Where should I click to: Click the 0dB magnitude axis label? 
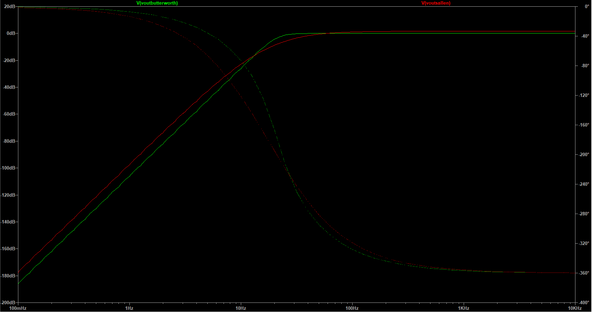pyautogui.click(x=11, y=33)
